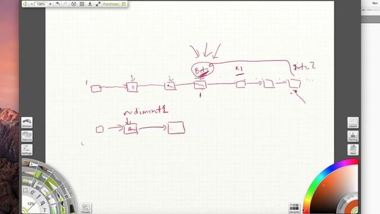This screenshot has height=214, width=380.
Task: Open the tool Settings panel
Action: (27, 150)
